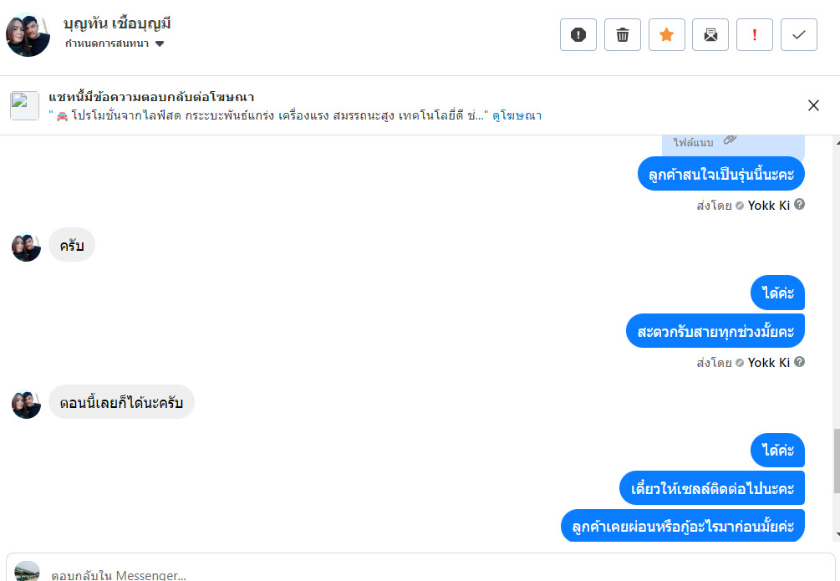The width and height of the screenshot is (840, 581).
Task: Click the profile picture of บุญทัน เชื้อบุญมี in the header
Action: 28,34
